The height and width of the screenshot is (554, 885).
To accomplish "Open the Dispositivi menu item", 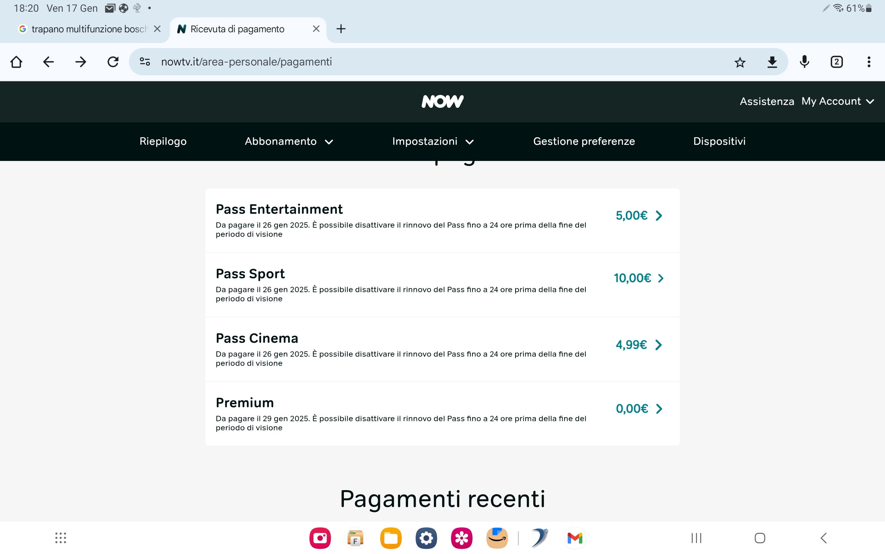I will click(719, 141).
